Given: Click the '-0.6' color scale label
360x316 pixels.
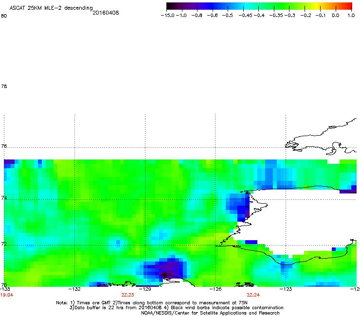Looking at the screenshot, I should tap(212, 16).
